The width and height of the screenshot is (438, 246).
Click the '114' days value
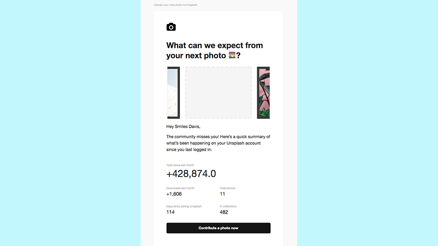coord(170,212)
